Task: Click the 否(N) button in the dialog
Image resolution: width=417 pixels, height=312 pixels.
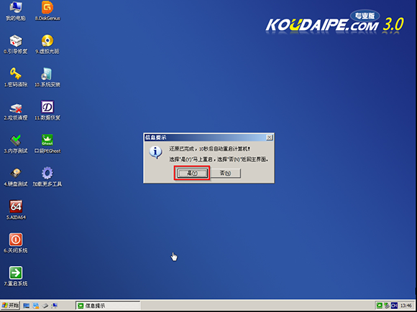Action: click(226, 174)
